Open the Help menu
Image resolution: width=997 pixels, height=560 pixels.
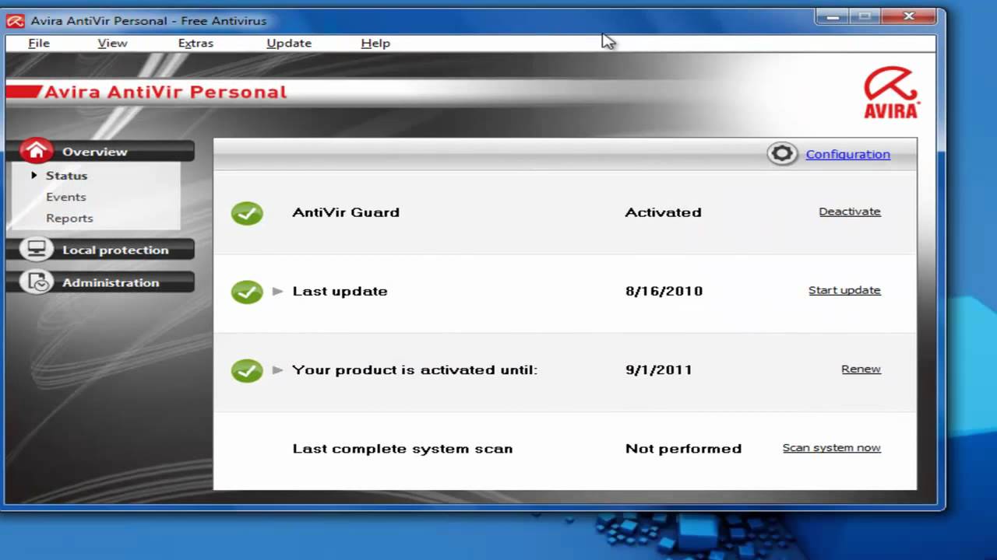click(x=375, y=44)
